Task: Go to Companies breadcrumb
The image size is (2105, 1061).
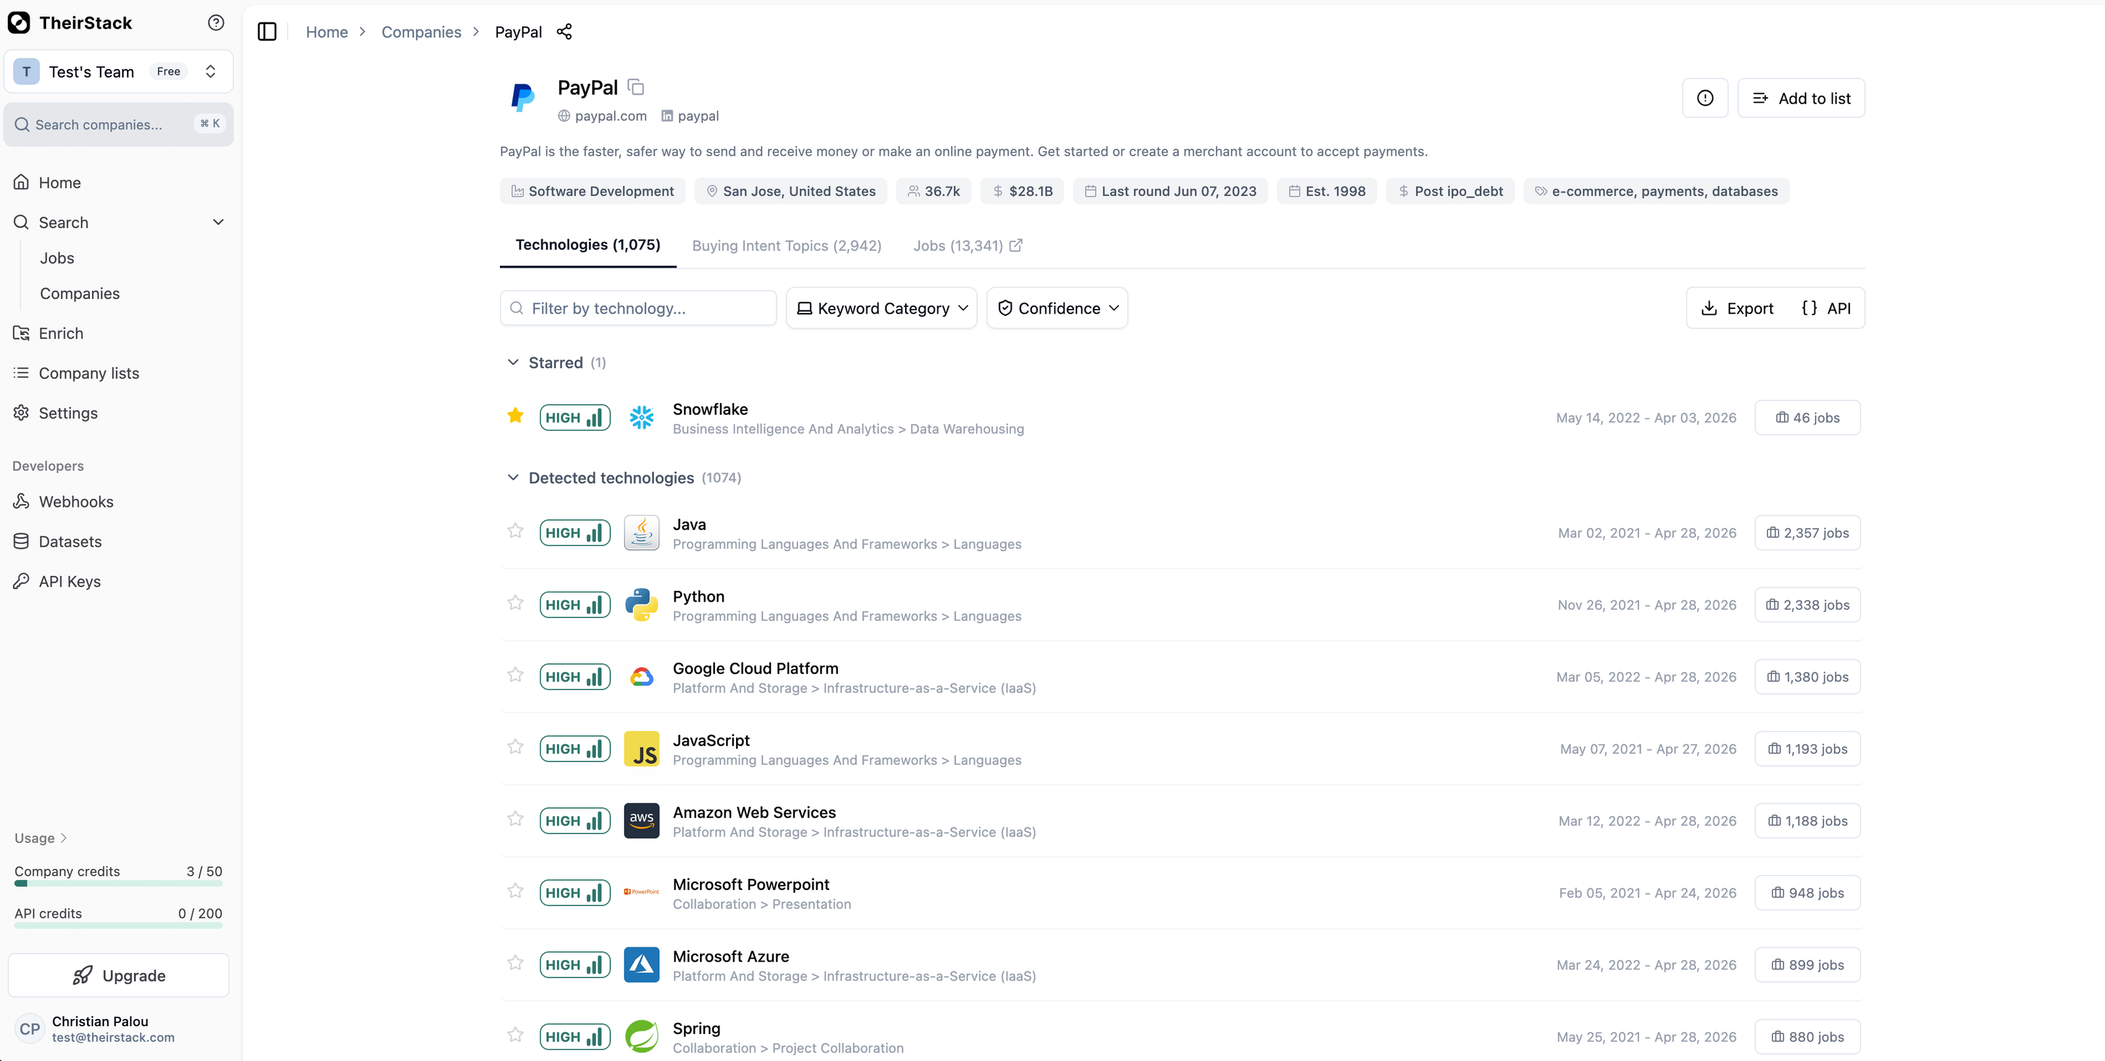Action: pyautogui.click(x=421, y=32)
